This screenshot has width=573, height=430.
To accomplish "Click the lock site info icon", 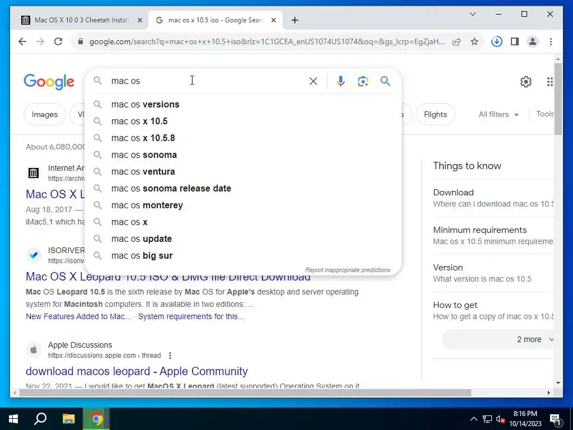I will pyautogui.click(x=81, y=41).
